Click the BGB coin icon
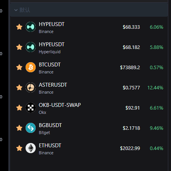This screenshot has width=171, height=171. 31,128
